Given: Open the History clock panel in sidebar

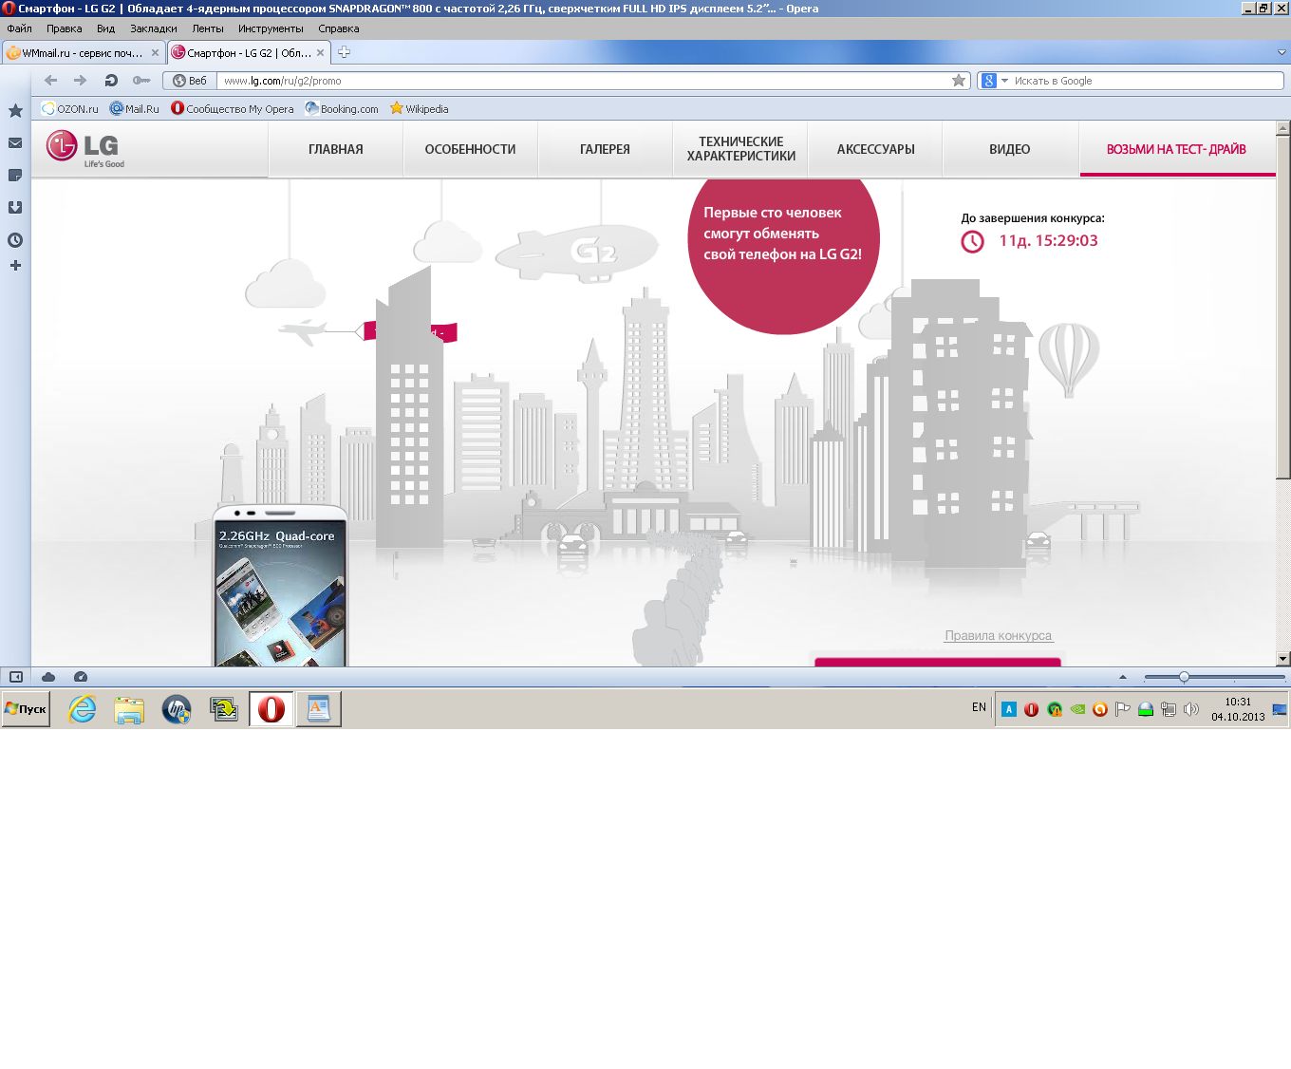Looking at the screenshot, I should pyautogui.click(x=15, y=240).
